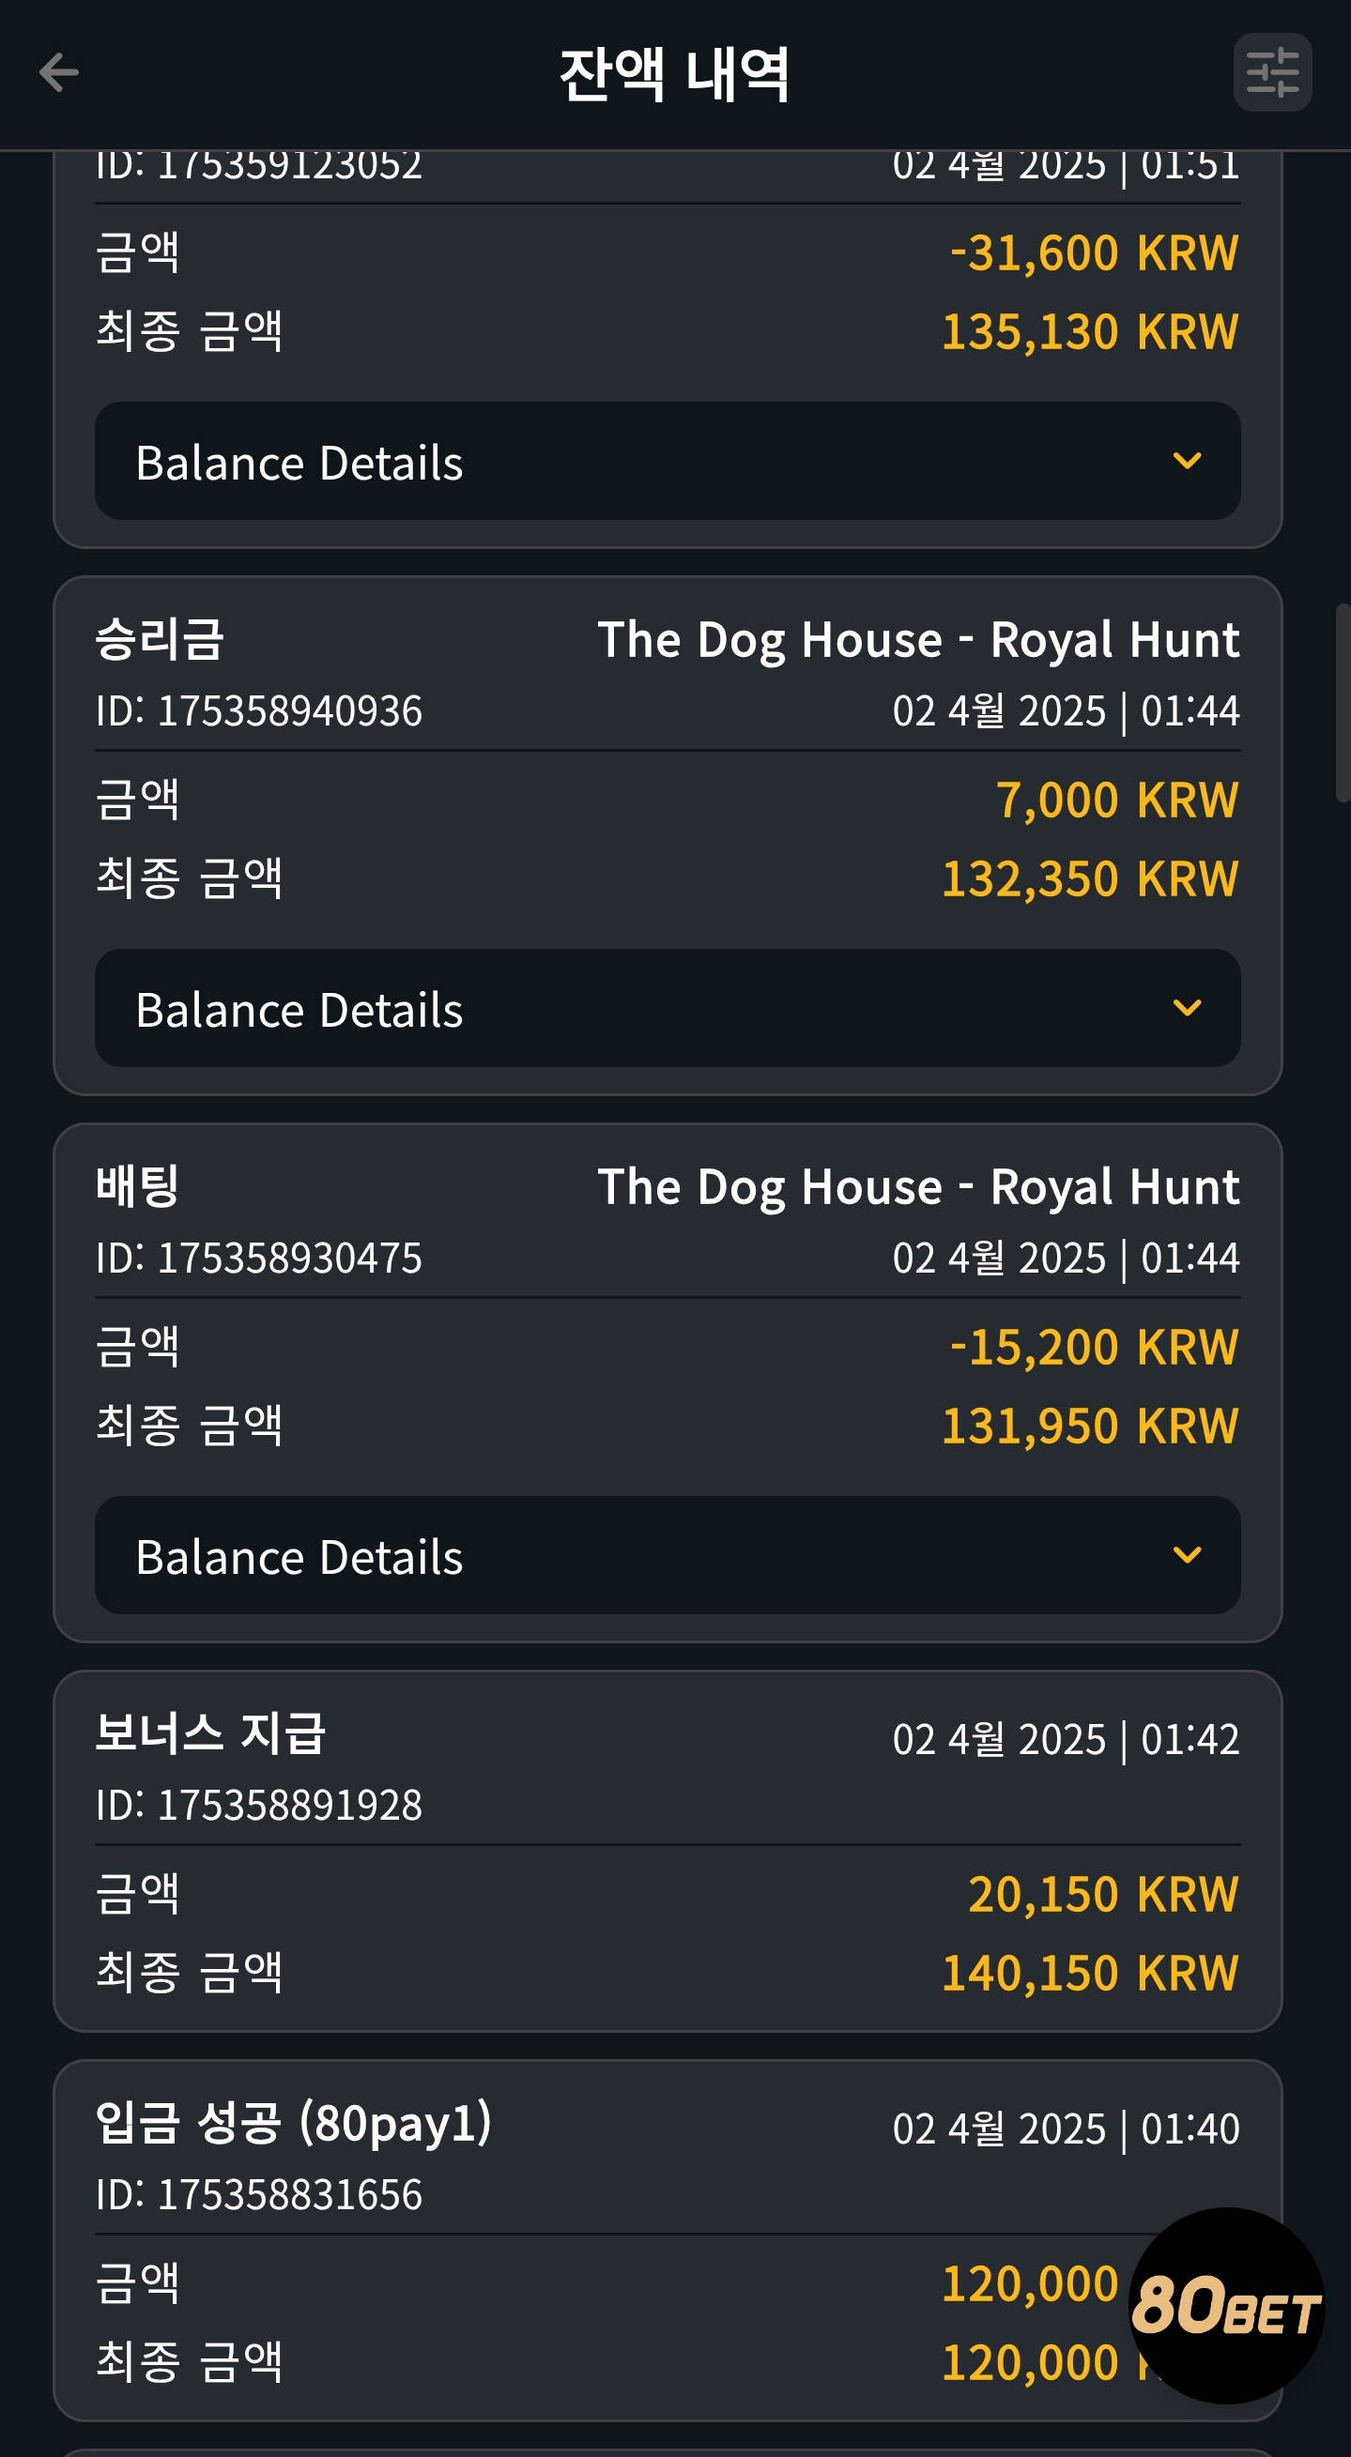Open the filter settings icon
Screen dimensions: 1351x2457
click(1273, 72)
